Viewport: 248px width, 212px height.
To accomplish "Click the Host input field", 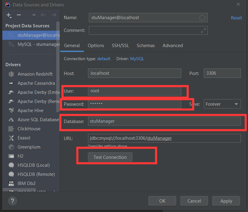I will pos(134,73).
